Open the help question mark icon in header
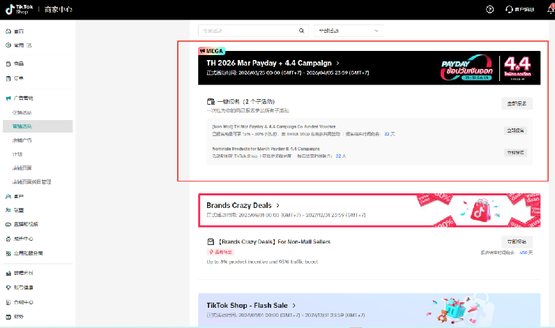The height and width of the screenshot is (328, 555). pos(489,9)
